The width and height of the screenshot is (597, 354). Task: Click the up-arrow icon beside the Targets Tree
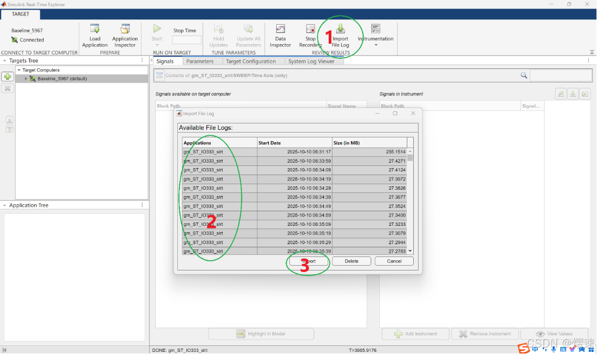(10, 120)
